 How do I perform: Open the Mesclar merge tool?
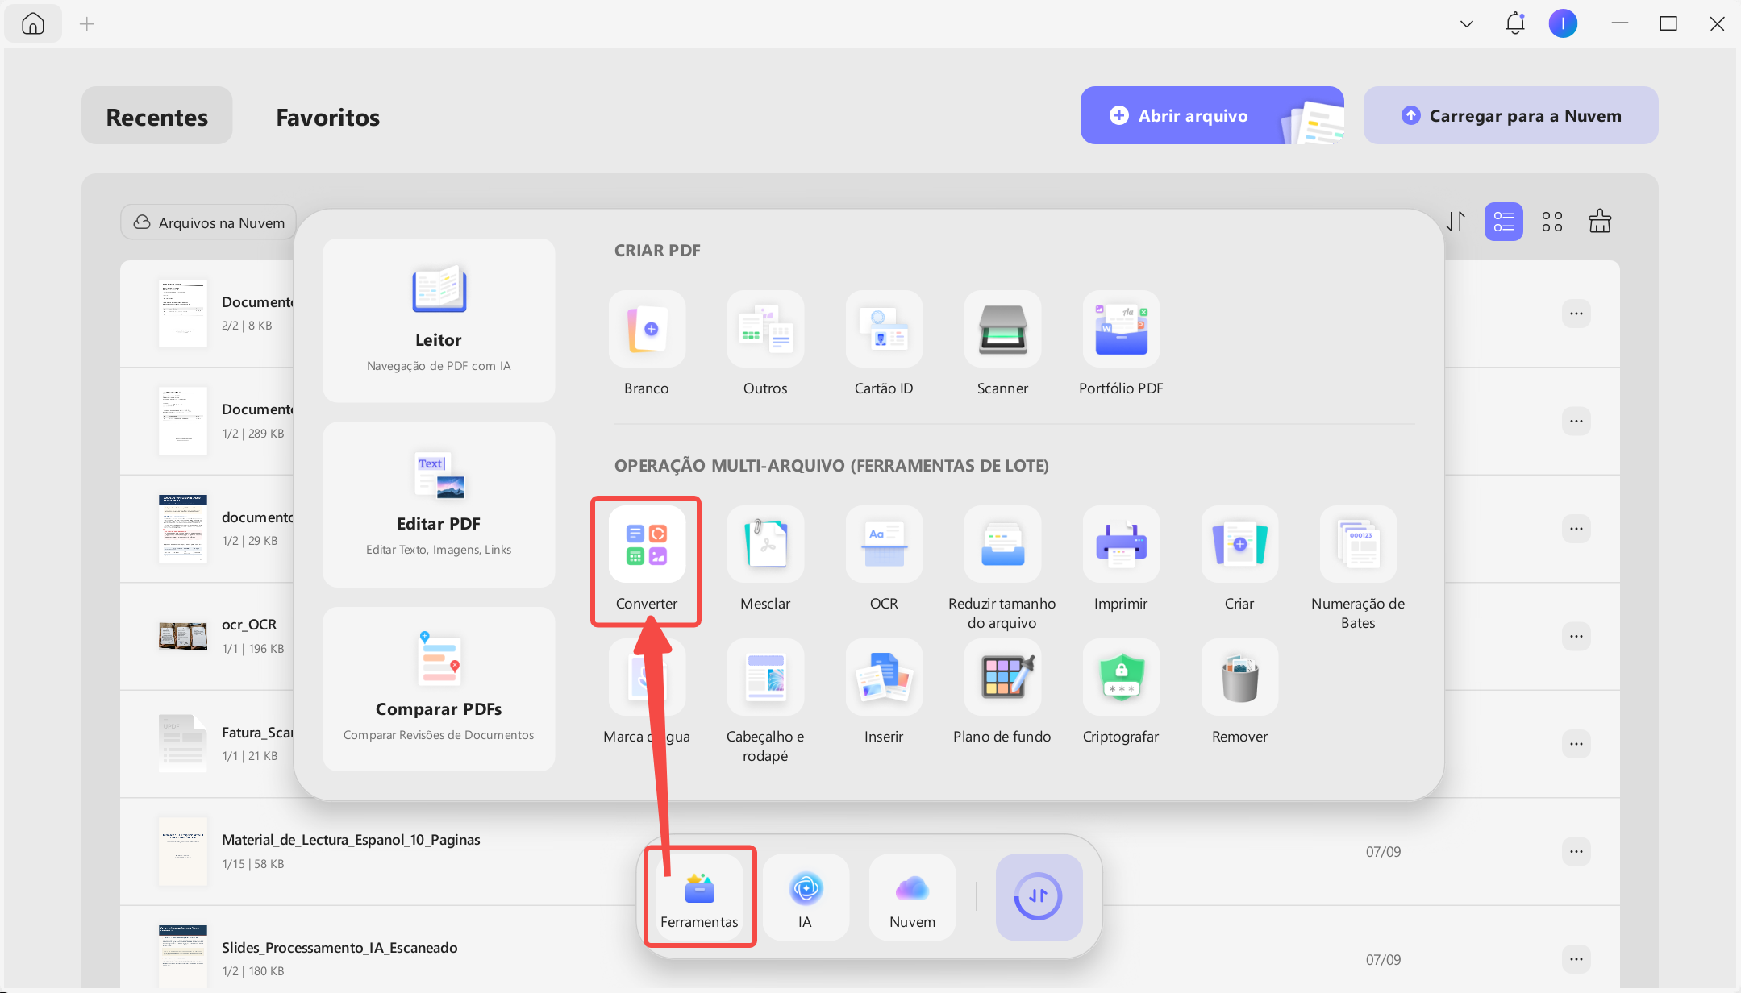tap(765, 544)
